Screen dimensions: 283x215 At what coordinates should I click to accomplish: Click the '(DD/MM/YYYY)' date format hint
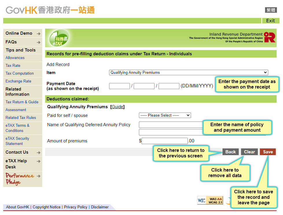click(197, 86)
